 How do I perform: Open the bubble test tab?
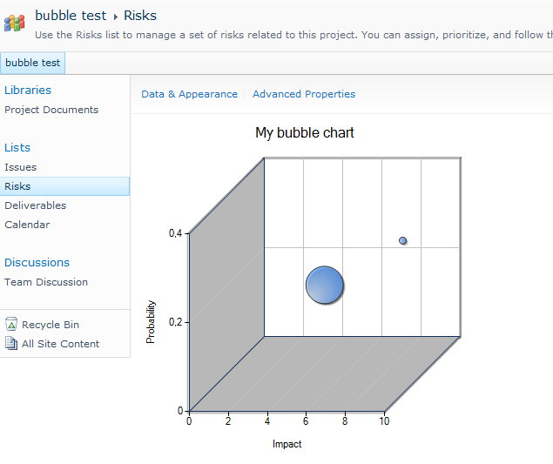click(x=33, y=63)
